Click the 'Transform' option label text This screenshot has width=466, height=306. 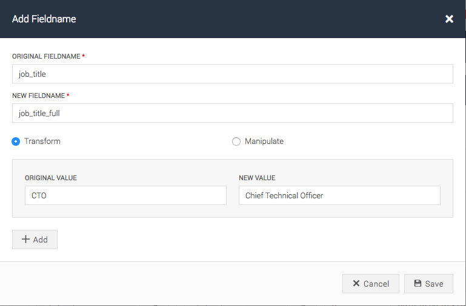coord(42,142)
